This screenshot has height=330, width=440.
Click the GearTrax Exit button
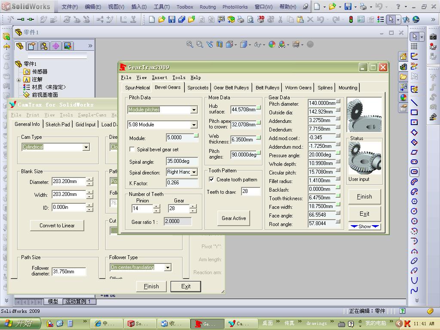click(x=364, y=214)
